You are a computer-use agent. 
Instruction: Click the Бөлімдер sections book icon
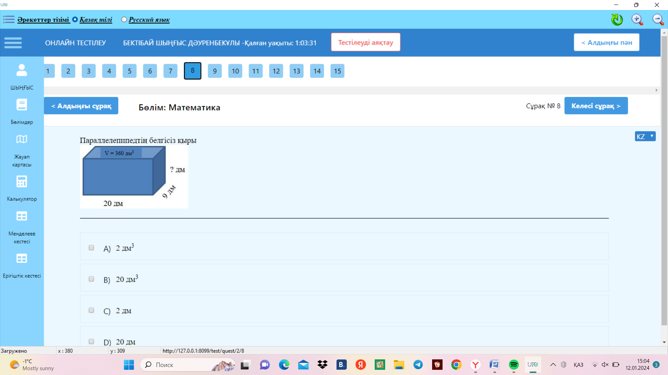tap(22, 105)
